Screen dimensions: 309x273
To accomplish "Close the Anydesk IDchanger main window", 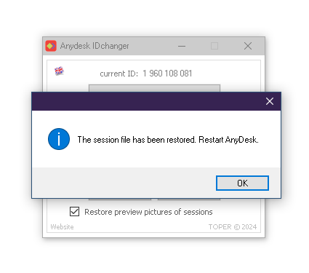I will [x=248, y=46].
